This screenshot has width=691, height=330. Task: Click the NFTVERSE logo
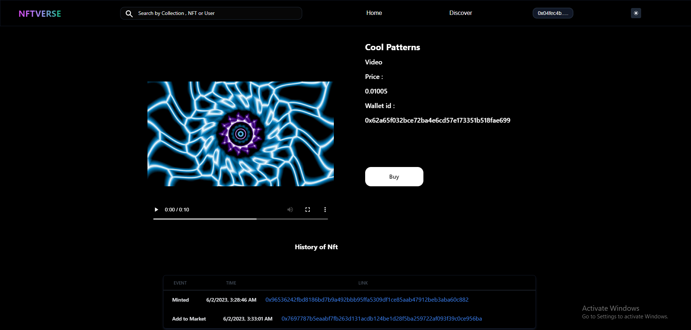click(39, 13)
